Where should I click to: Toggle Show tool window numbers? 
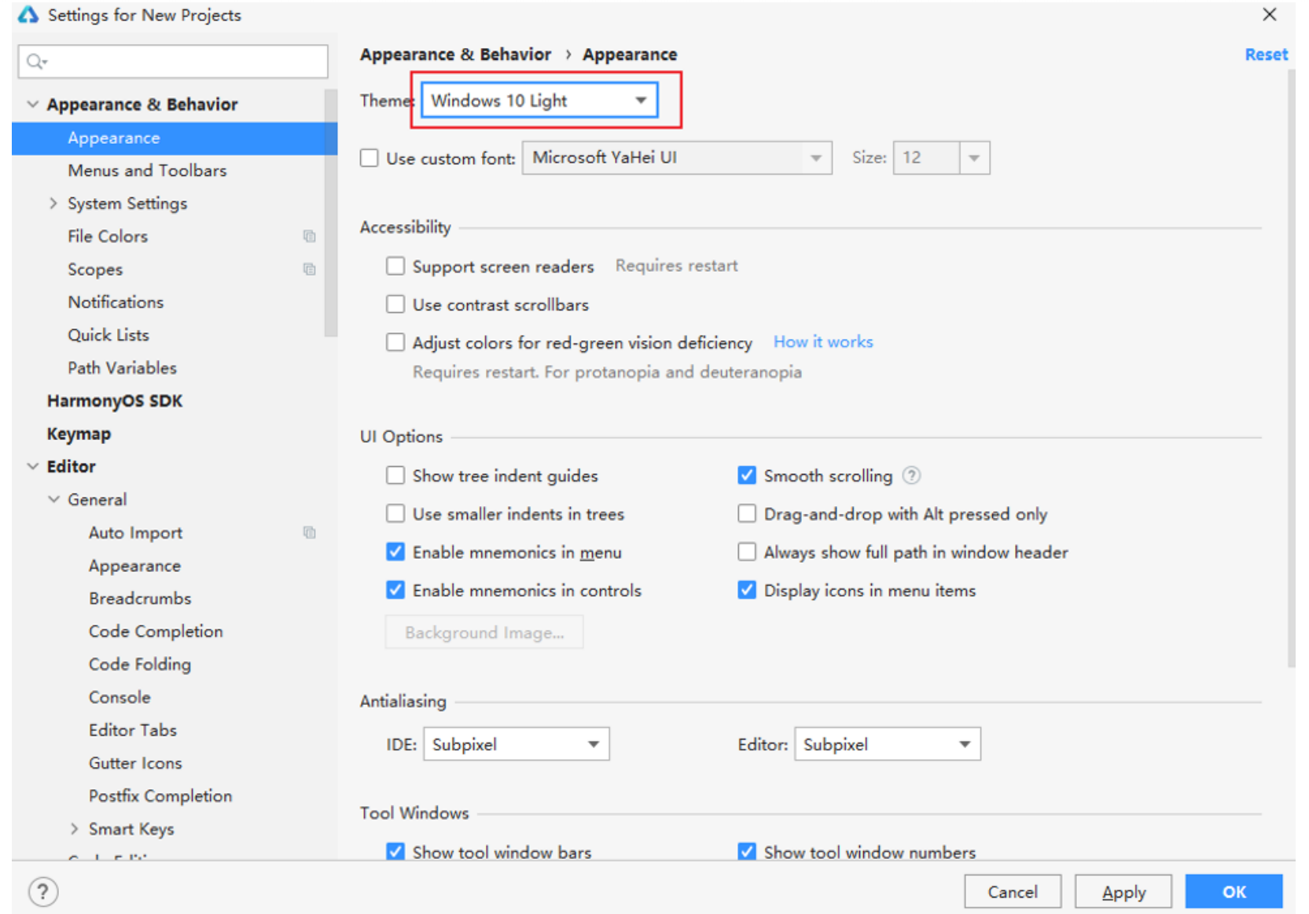(x=747, y=851)
